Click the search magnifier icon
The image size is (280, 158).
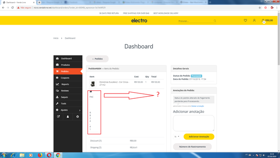(215, 21)
